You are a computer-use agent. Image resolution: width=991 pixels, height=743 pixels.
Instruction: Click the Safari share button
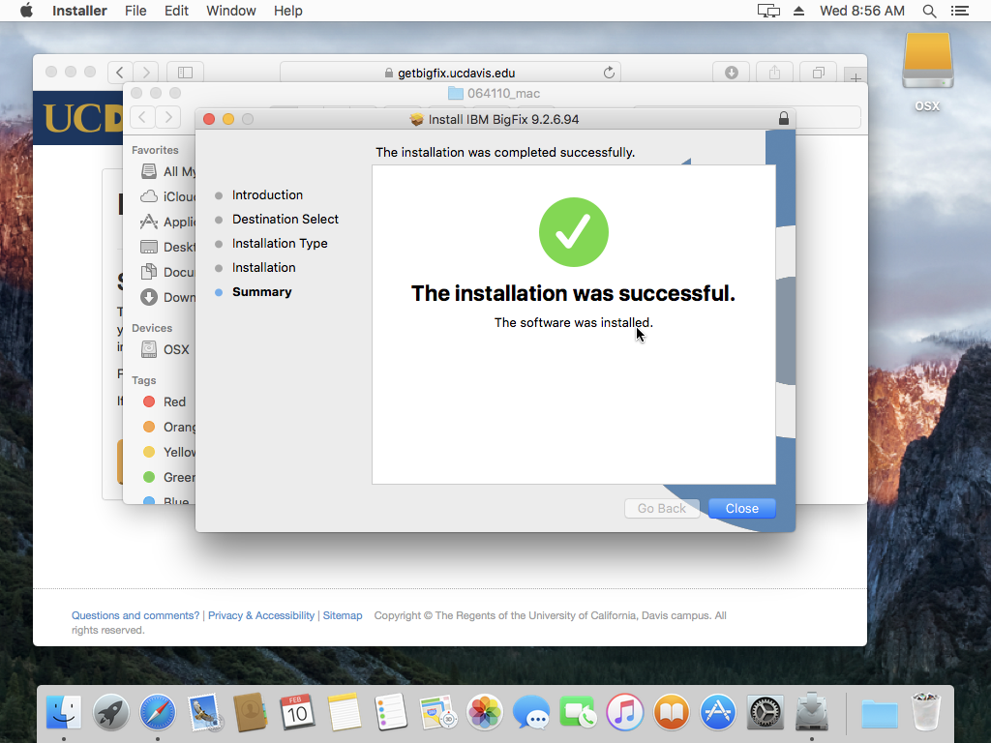click(x=775, y=73)
